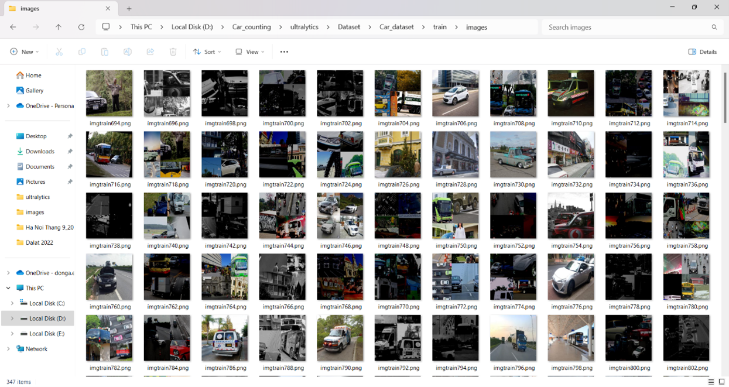Viewport: 729px width, 387px height.
Task: Expand the Network tree node
Action: click(x=8, y=349)
